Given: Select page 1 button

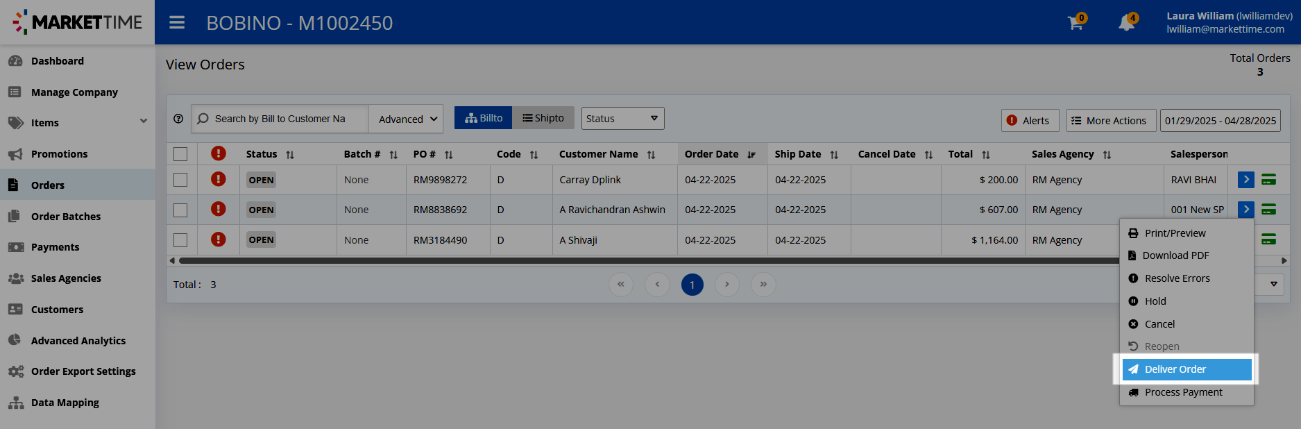Looking at the screenshot, I should point(692,285).
